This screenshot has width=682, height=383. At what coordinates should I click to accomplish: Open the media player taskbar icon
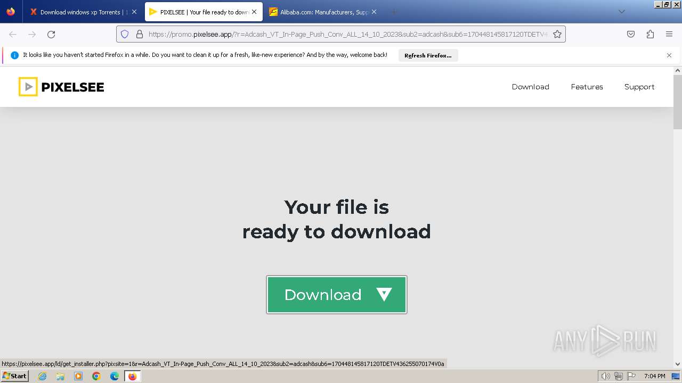[x=78, y=376]
